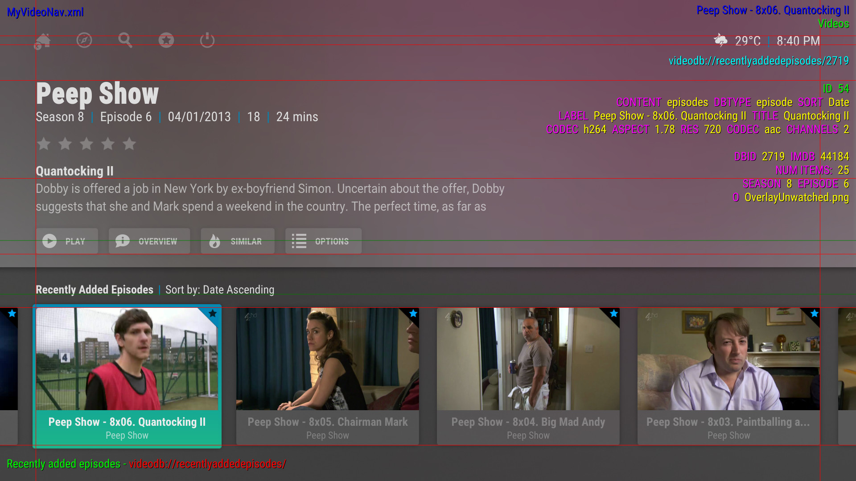The height and width of the screenshot is (481, 856).
Task: Click 'videodb://recentlyaddedepisodes/2719' path text
Action: point(759,61)
